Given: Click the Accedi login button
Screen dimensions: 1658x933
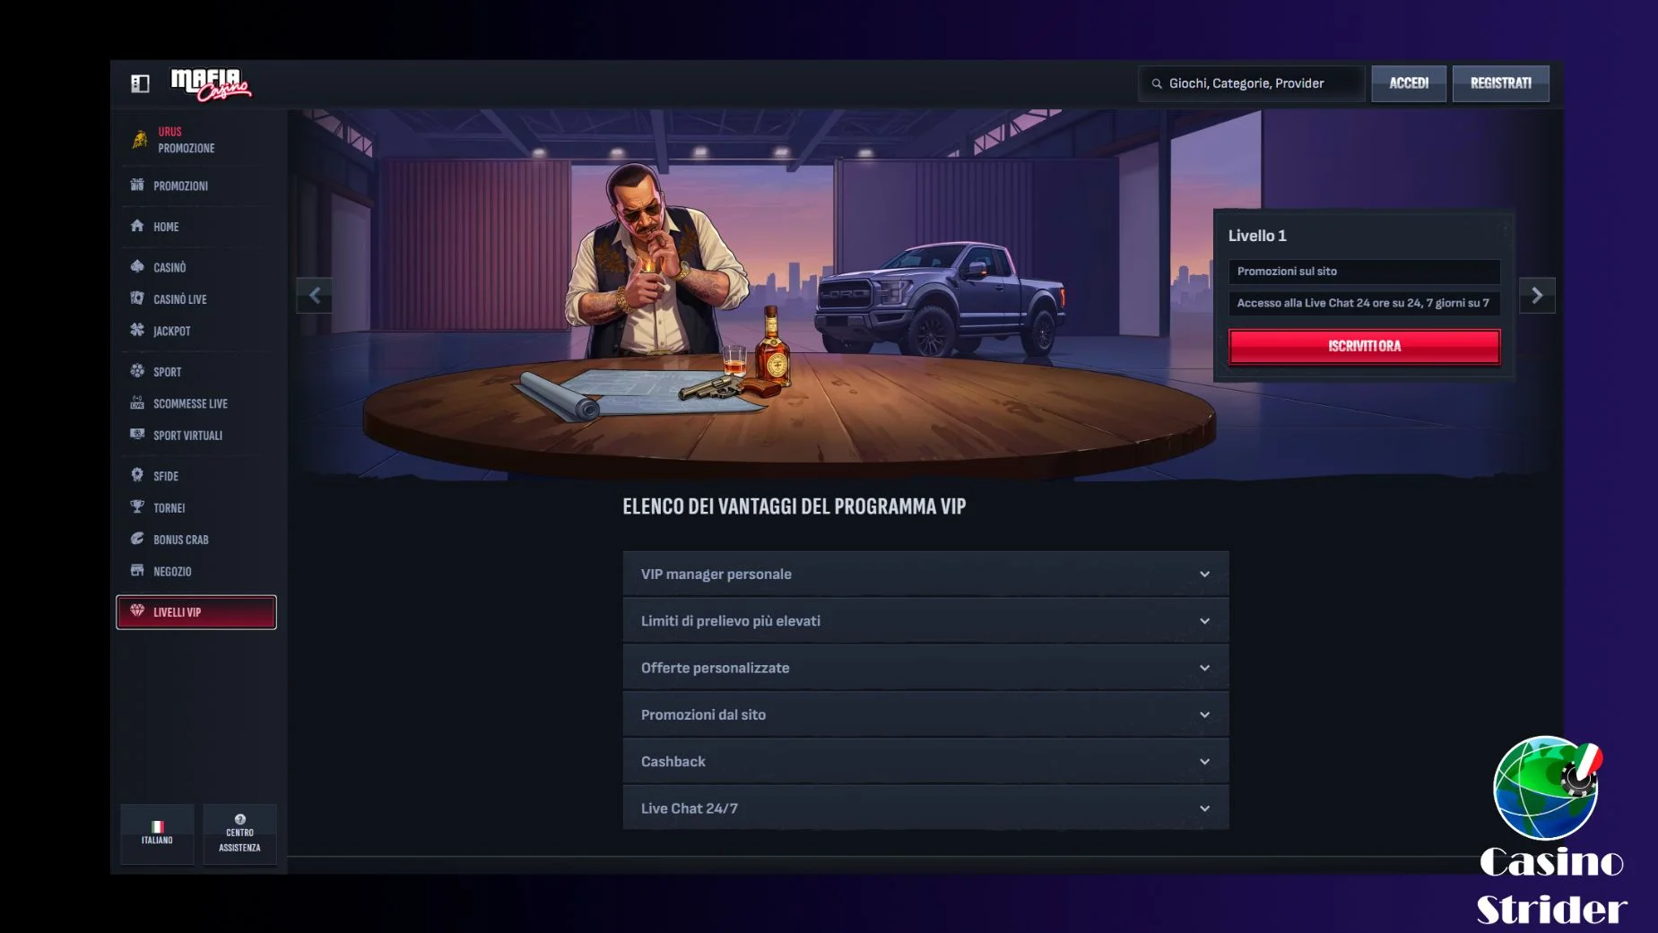Looking at the screenshot, I should click(1408, 83).
